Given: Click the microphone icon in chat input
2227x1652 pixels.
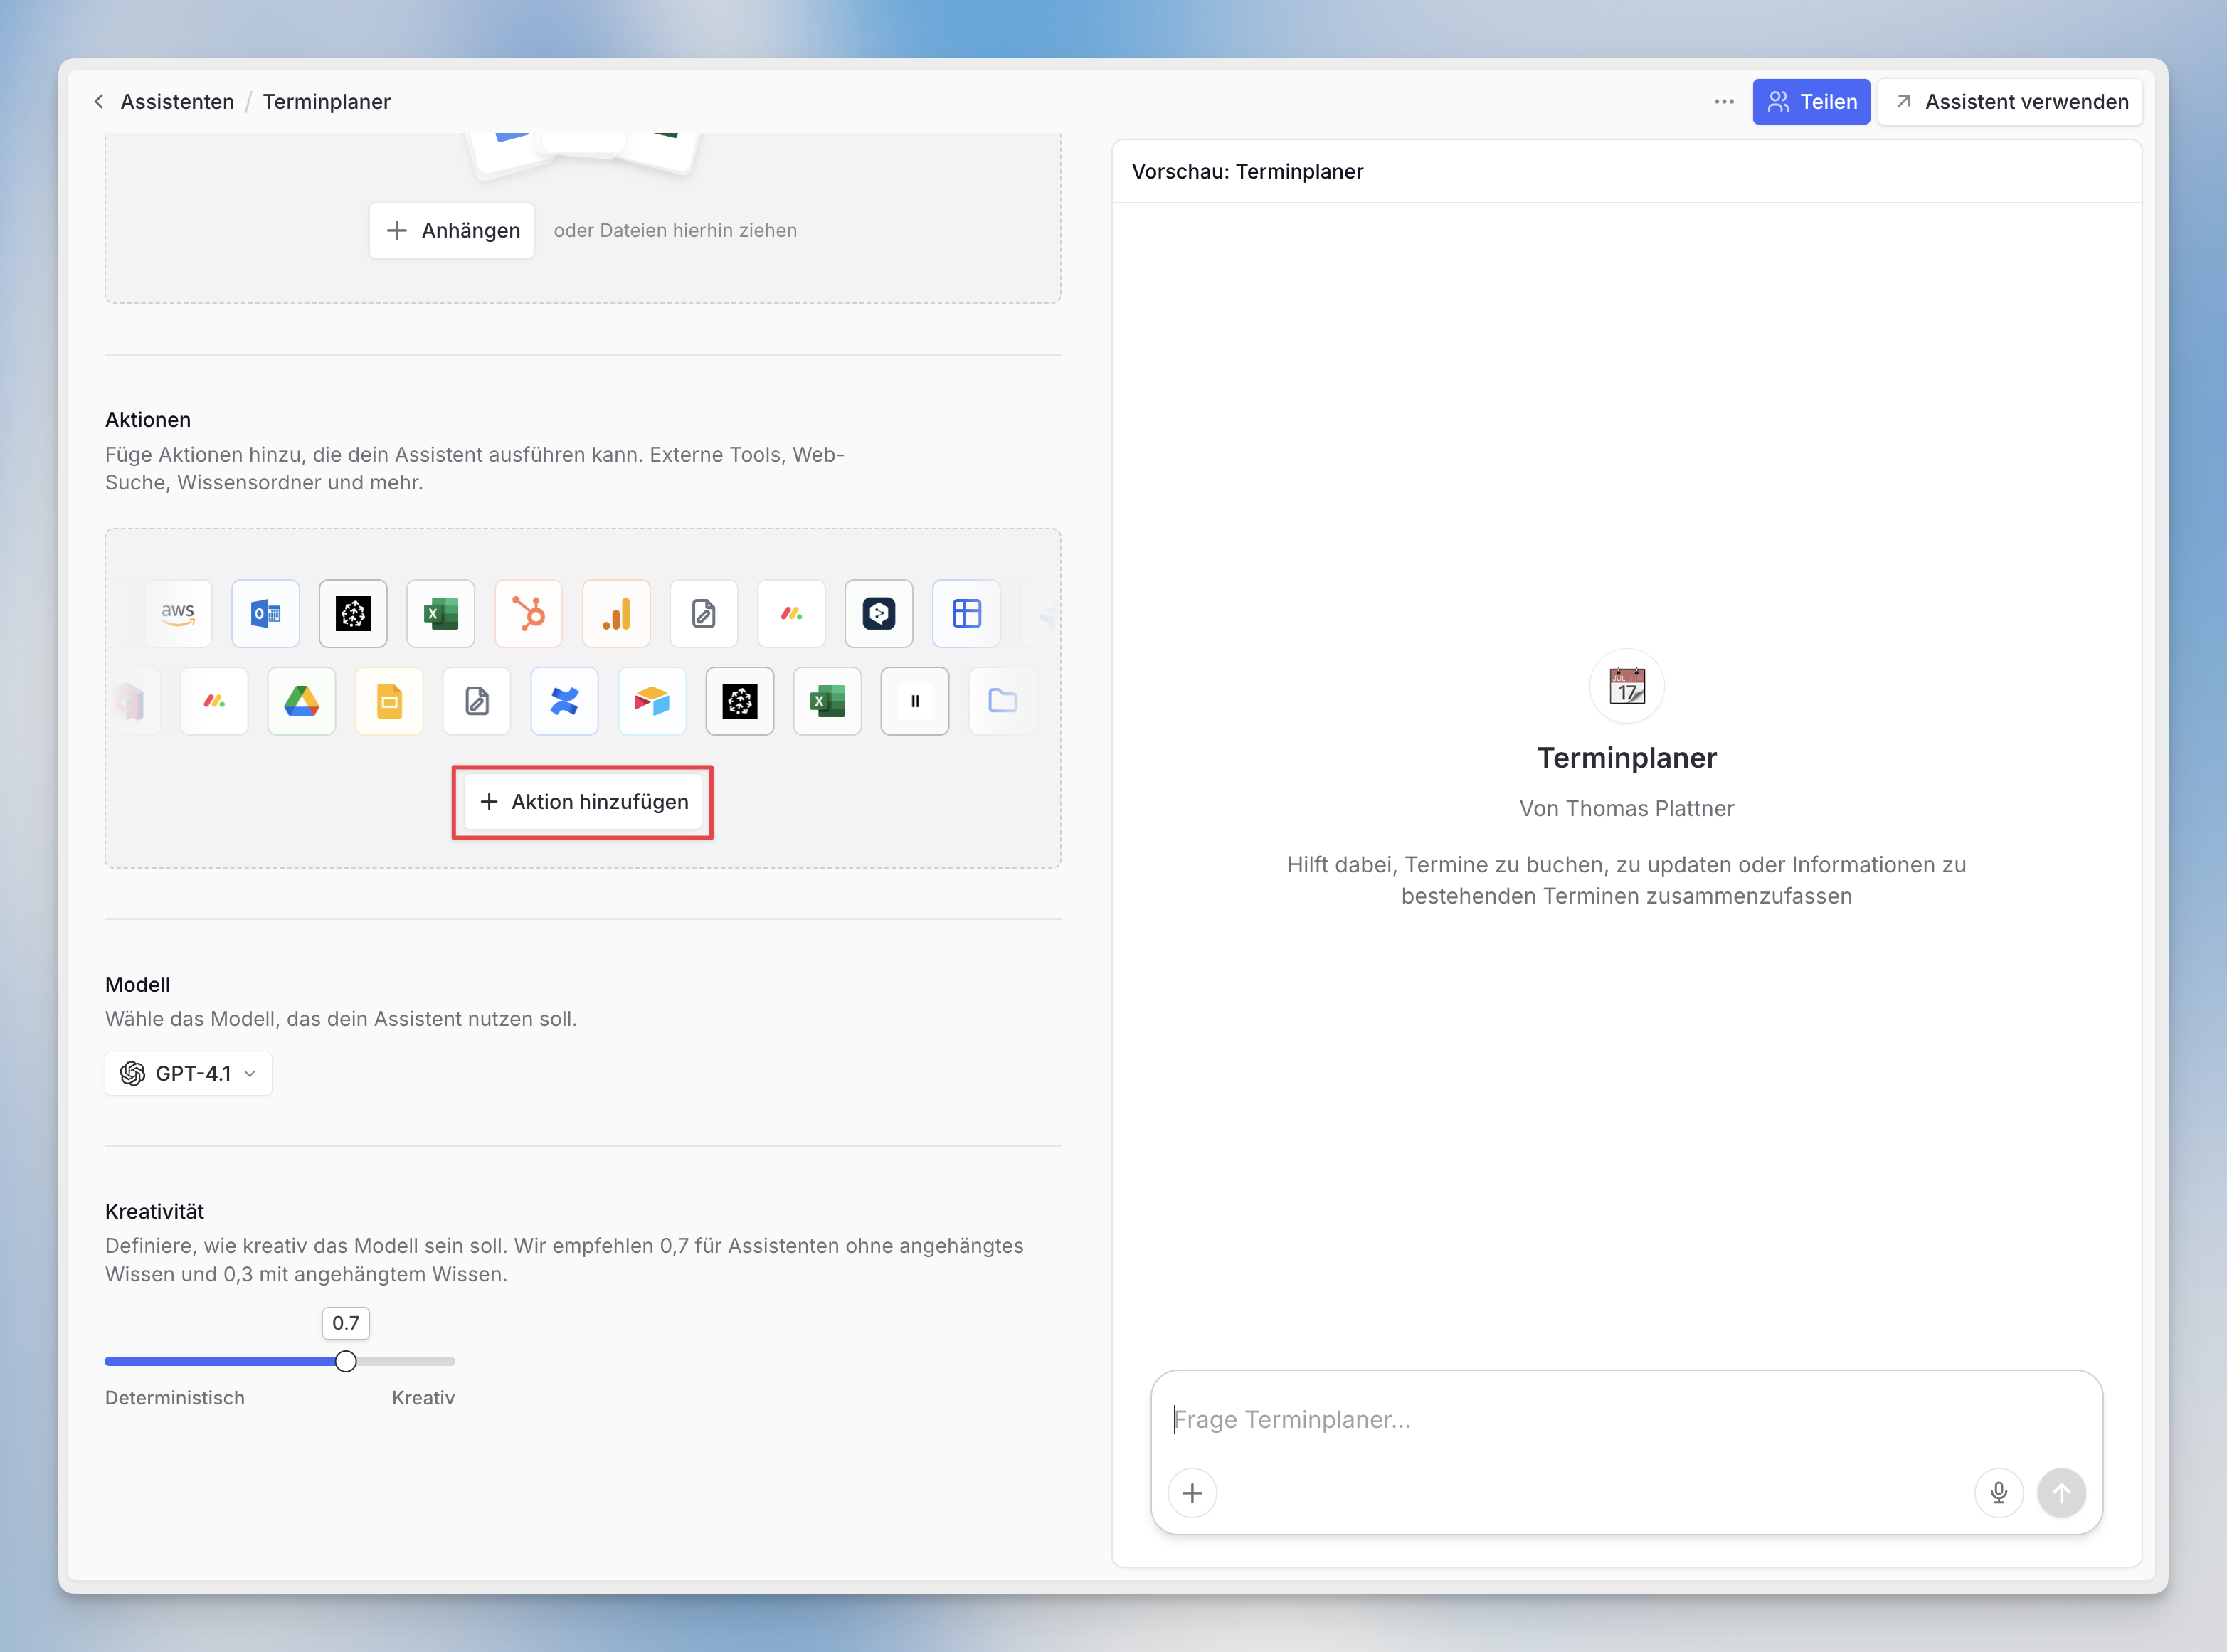Looking at the screenshot, I should click(x=1998, y=1493).
